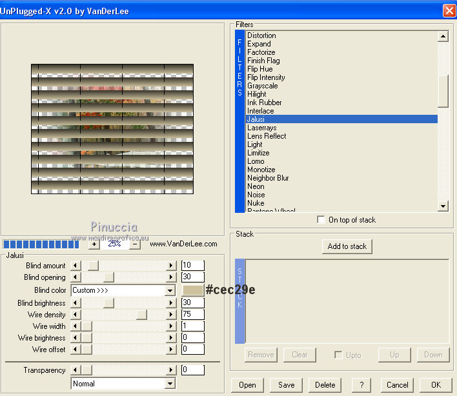This screenshot has width=457, height=396.
Task: Increase Wire brightness with right arrow
Action: coord(172,338)
